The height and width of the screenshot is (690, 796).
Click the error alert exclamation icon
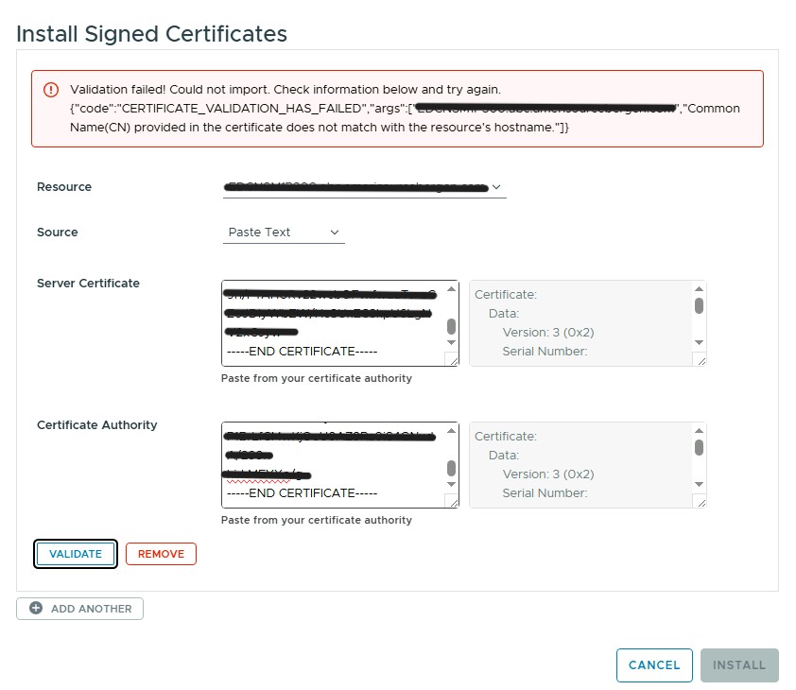tap(51, 90)
